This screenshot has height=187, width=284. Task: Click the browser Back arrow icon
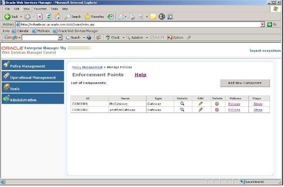tap(7, 17)
